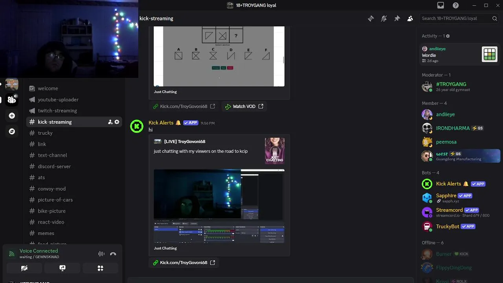Open the link channel
Viewport: 503px width, 283px height.
[74, 144]
